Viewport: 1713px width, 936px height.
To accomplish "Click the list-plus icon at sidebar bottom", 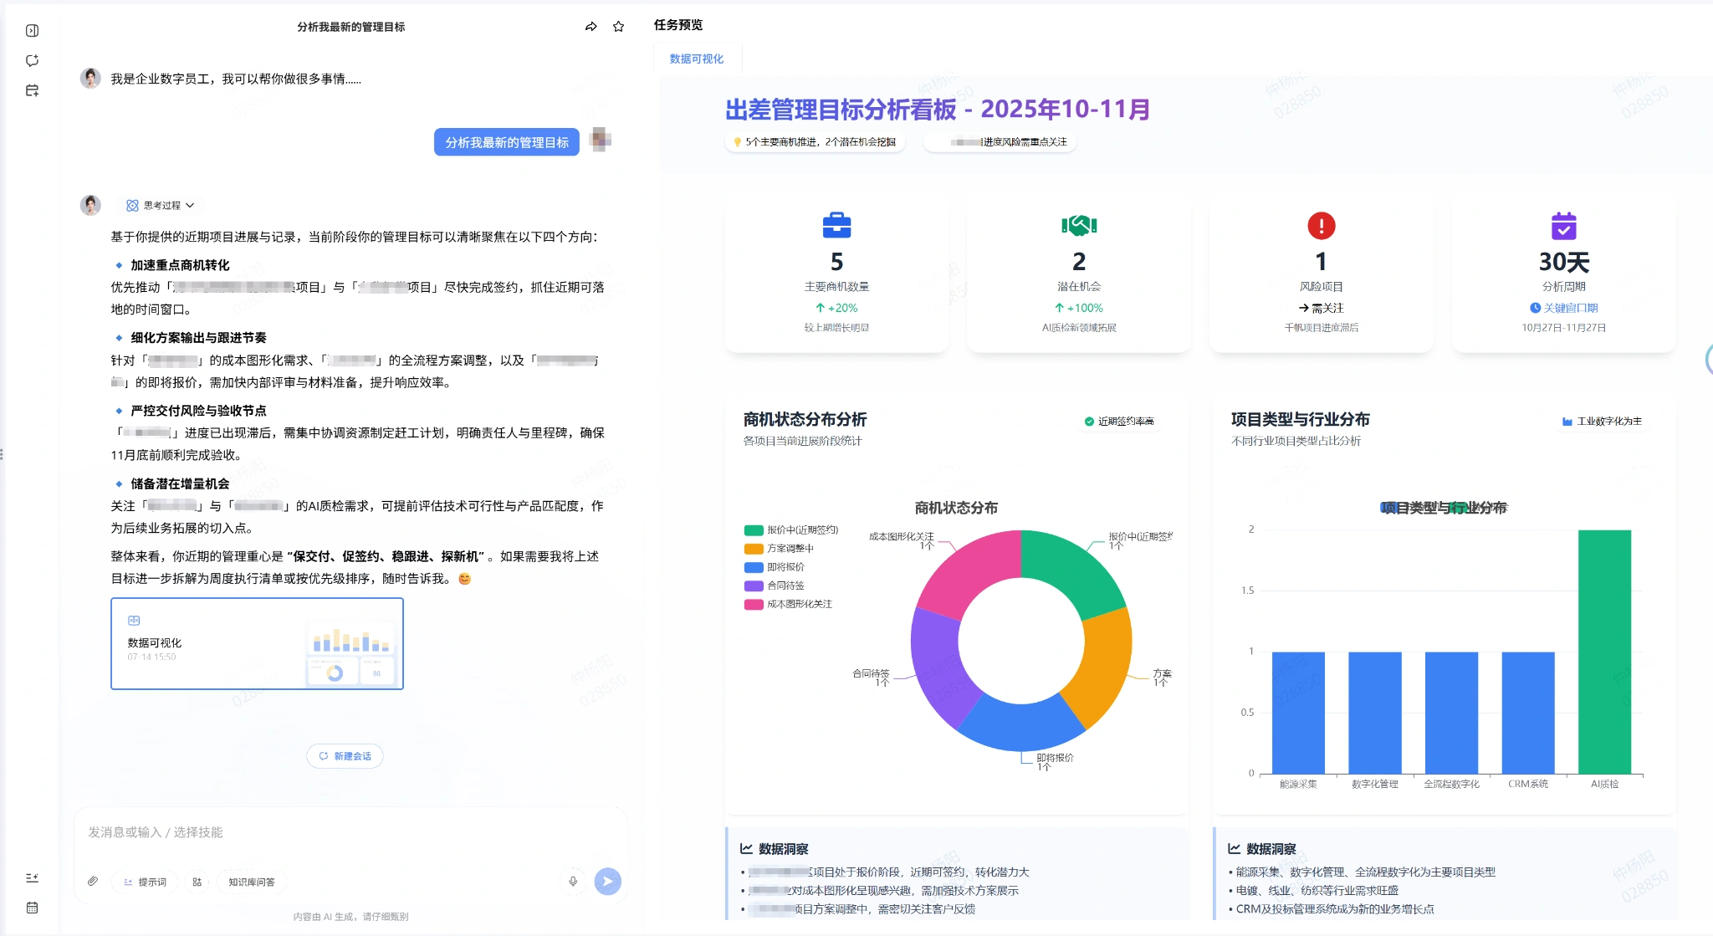I will [x=32, y=877].
